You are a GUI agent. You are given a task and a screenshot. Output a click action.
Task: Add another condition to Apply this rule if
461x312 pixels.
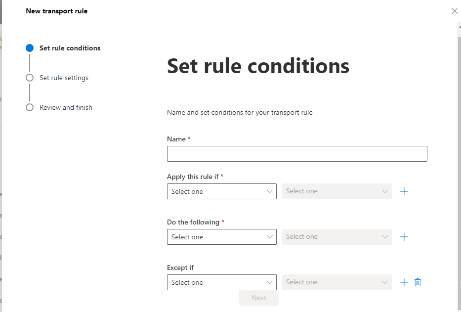point(404,191)
